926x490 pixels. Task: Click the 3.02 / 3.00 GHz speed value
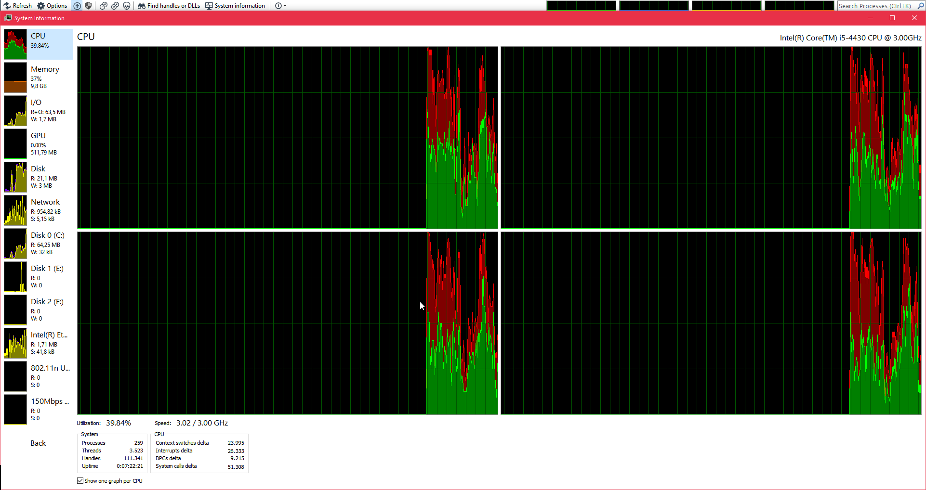202,423
